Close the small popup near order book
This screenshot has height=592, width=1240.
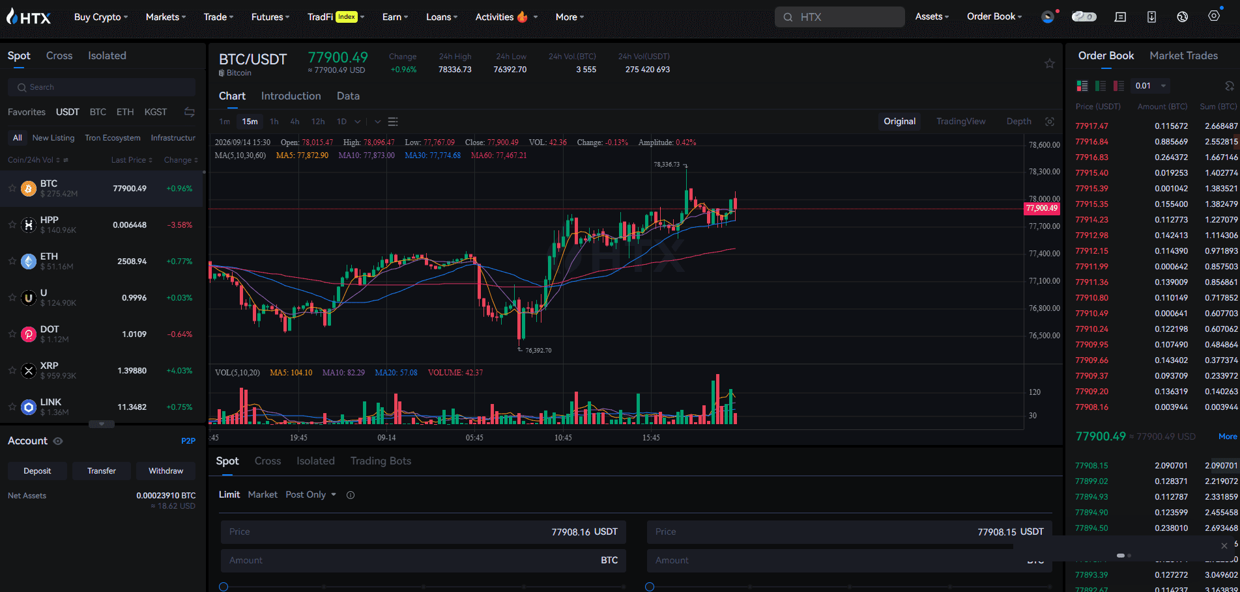coord(1224,545)
